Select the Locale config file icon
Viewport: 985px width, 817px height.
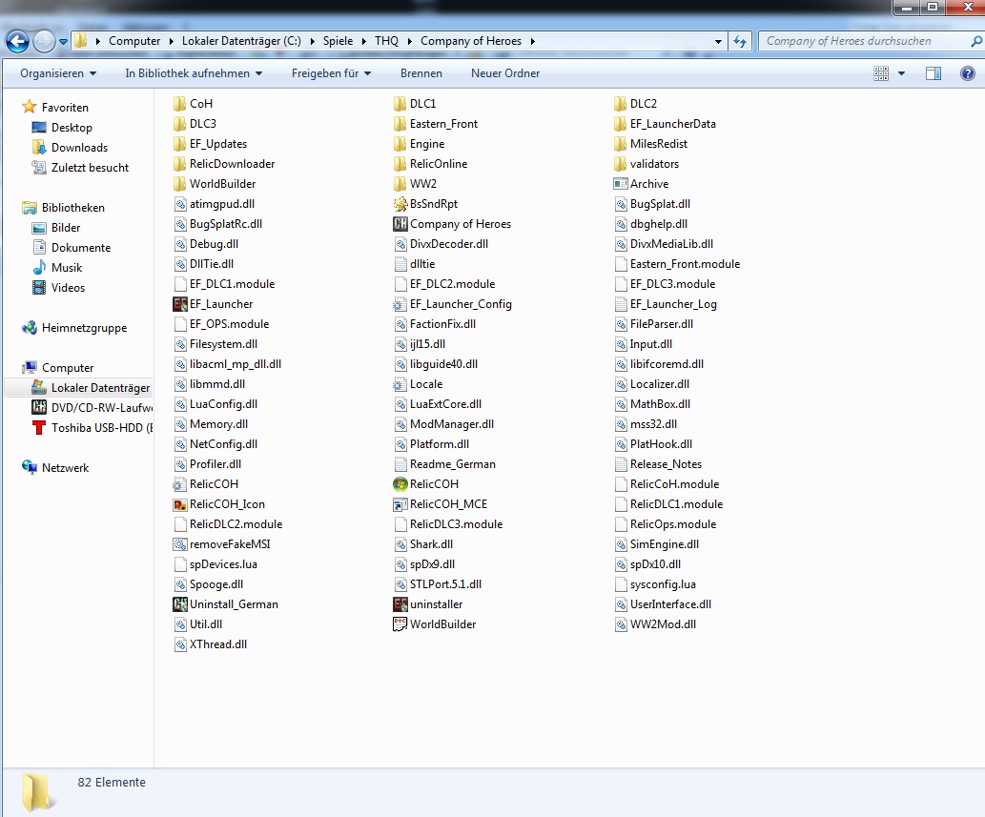(400, 384)
